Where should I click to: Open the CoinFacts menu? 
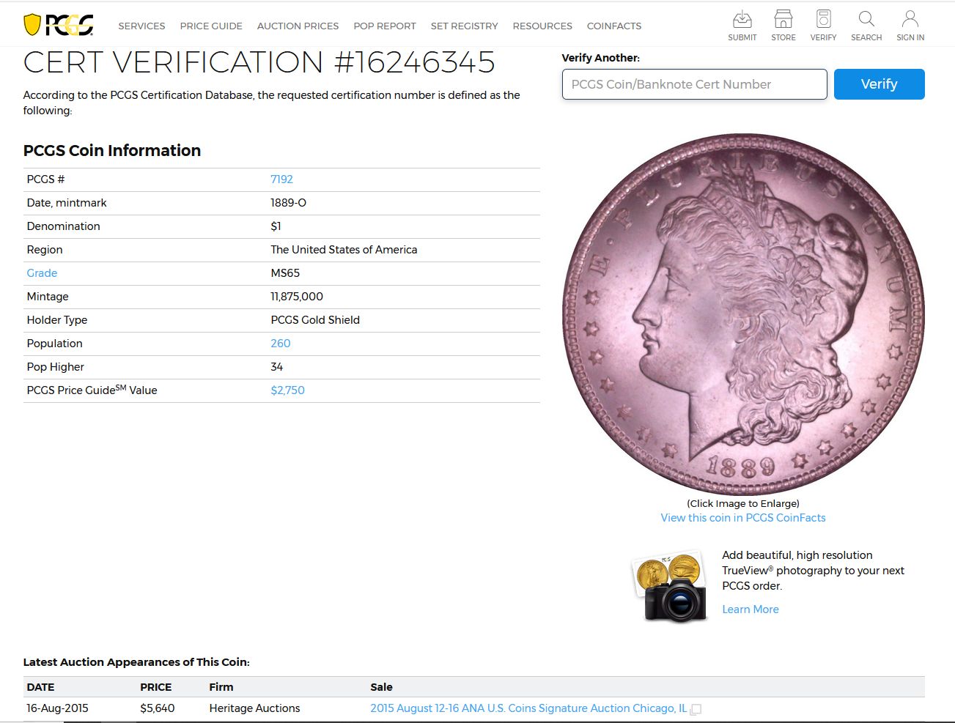pyautogui.click(x=614, y=26)
